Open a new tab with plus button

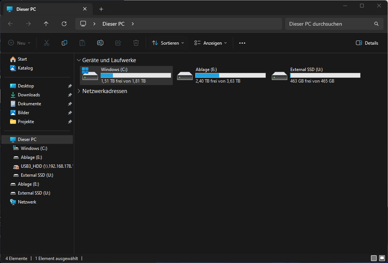101,9
